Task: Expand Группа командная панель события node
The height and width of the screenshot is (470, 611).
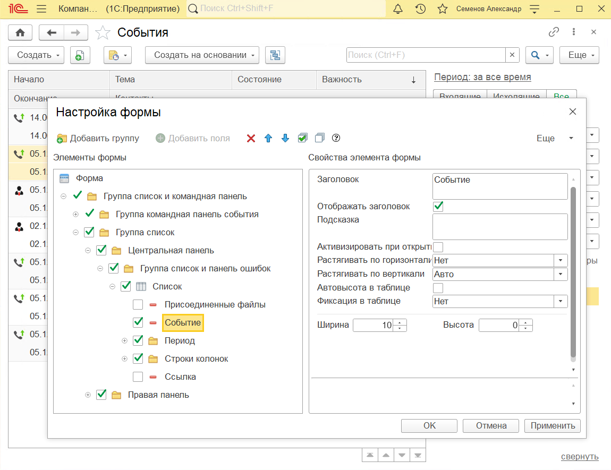Action: [x=75, y=214]
